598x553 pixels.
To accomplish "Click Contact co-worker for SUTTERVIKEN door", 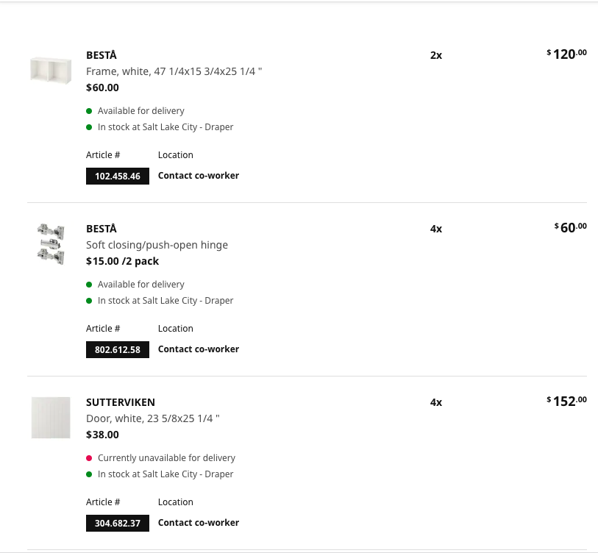I will 199,523.
